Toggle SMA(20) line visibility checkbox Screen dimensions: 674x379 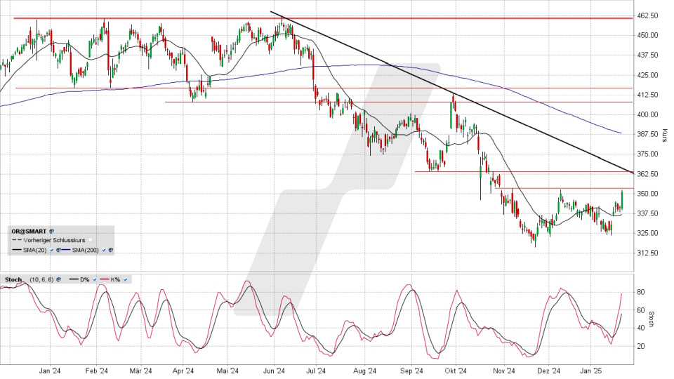[x=51, y=250]
